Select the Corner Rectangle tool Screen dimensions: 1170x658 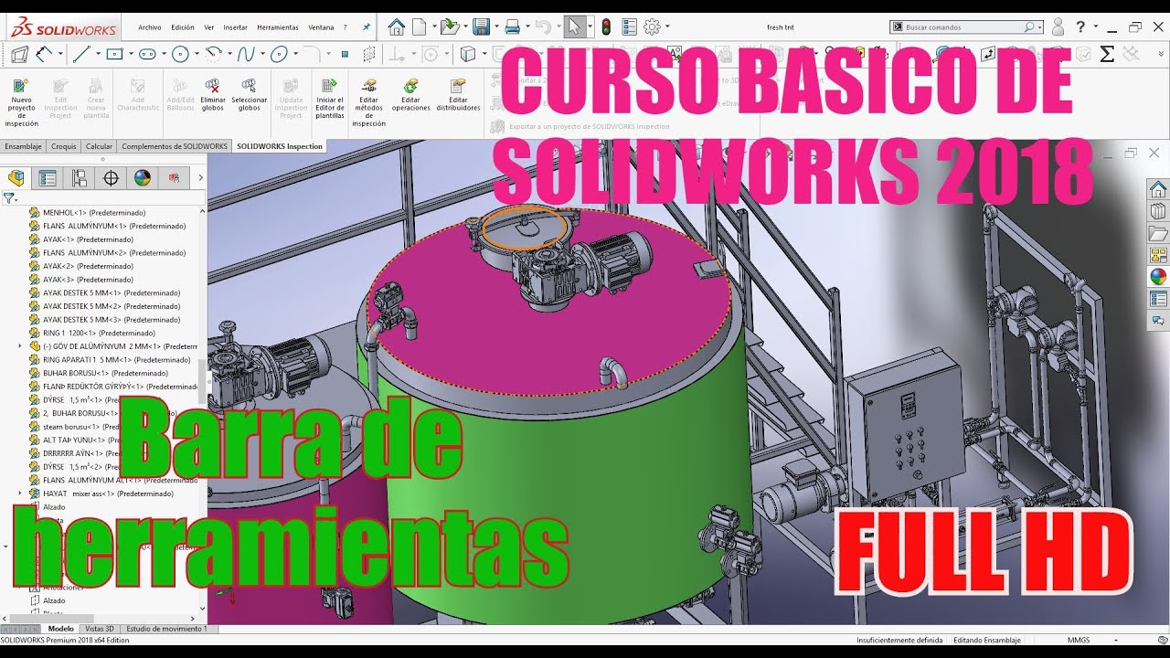tap(114, 54)
